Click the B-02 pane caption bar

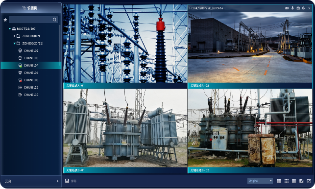250,170
